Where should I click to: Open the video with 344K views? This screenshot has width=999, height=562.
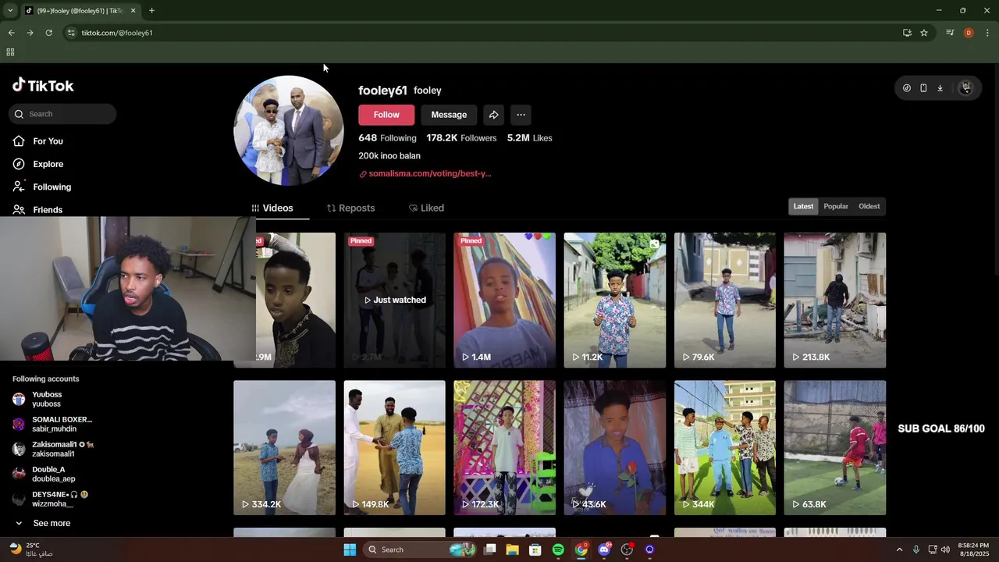[725, 447]
